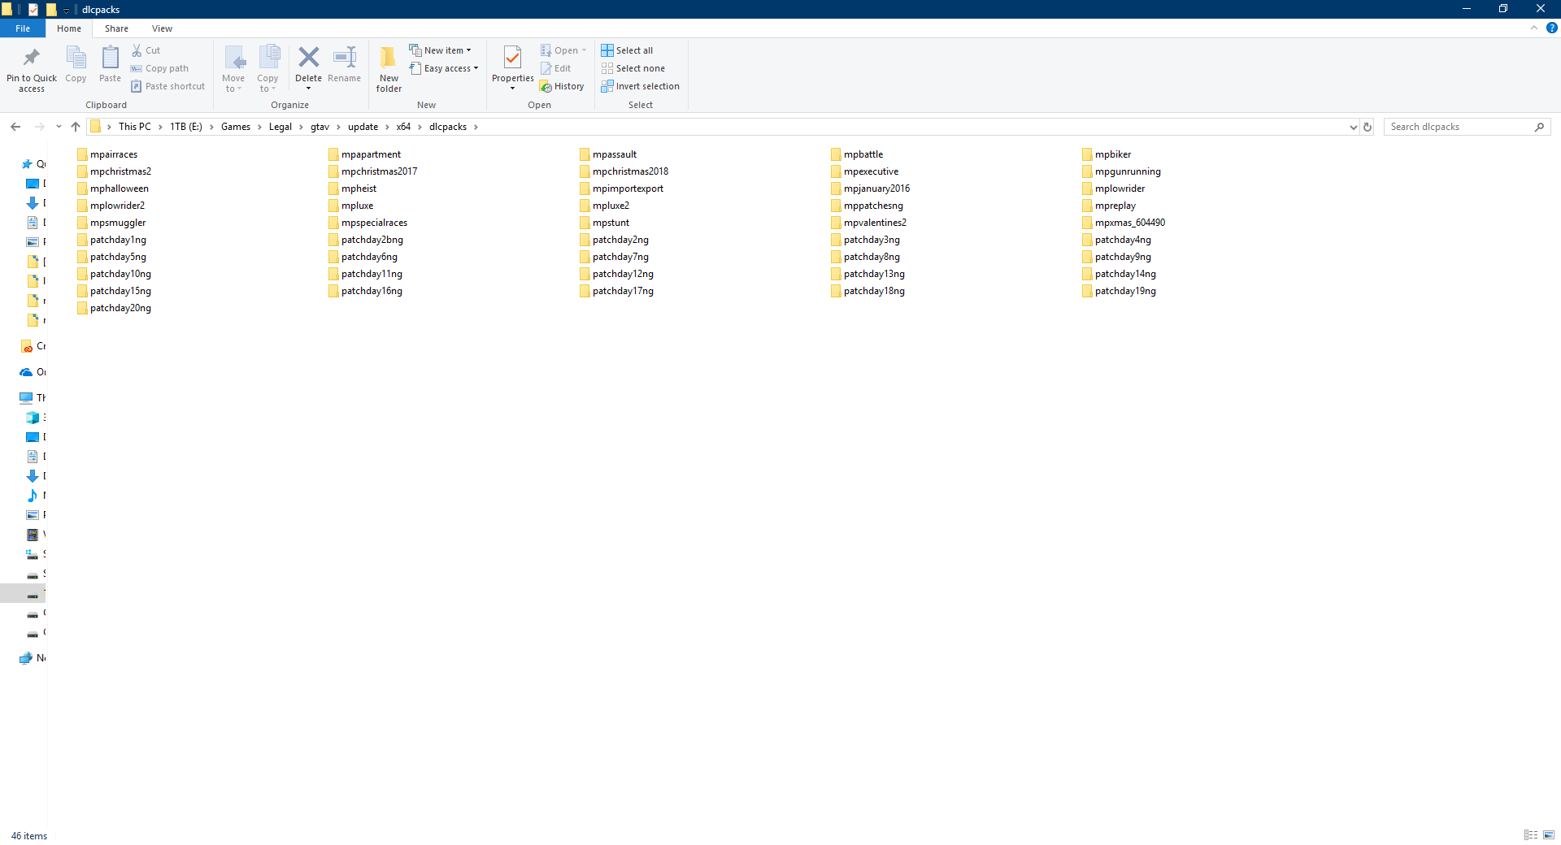Select the mpairraces folder
This screenshot has width=1561, height=845.
point(107,154)
